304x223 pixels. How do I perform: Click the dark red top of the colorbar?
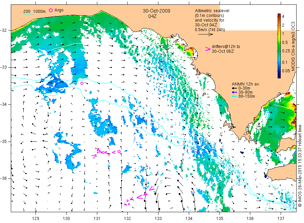279,15
